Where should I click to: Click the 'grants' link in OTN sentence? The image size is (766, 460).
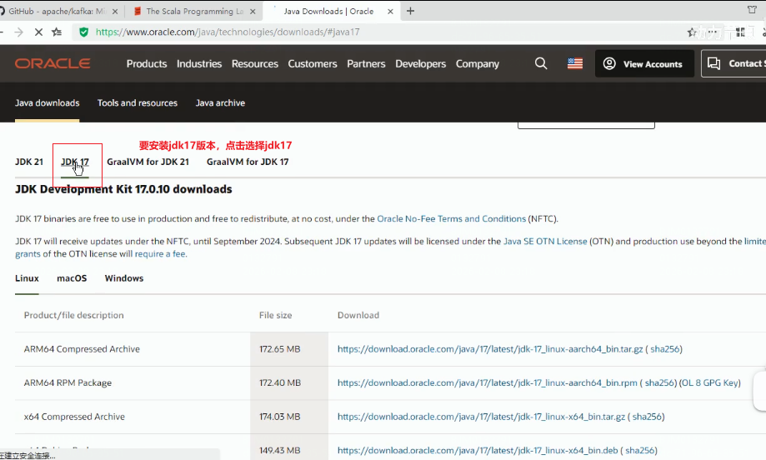point(28,254)
